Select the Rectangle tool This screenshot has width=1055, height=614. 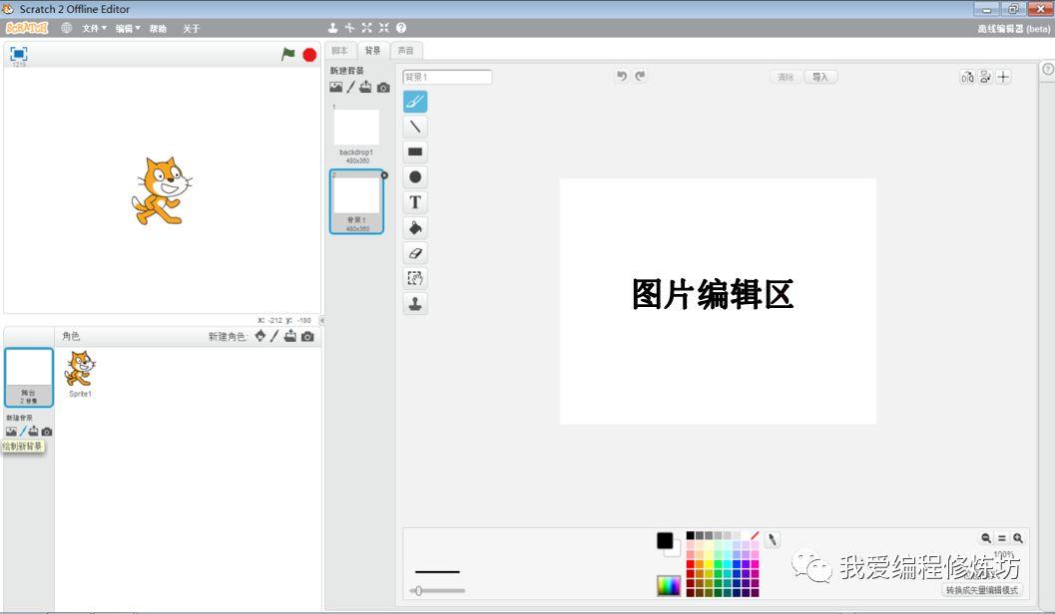click(415, 152)
